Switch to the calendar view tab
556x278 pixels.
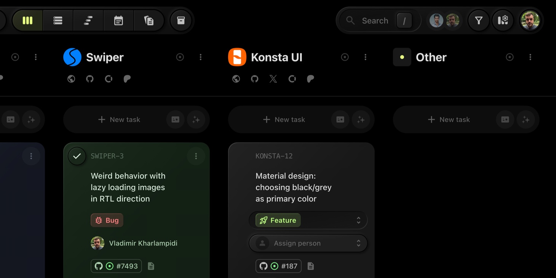point(118,21)
